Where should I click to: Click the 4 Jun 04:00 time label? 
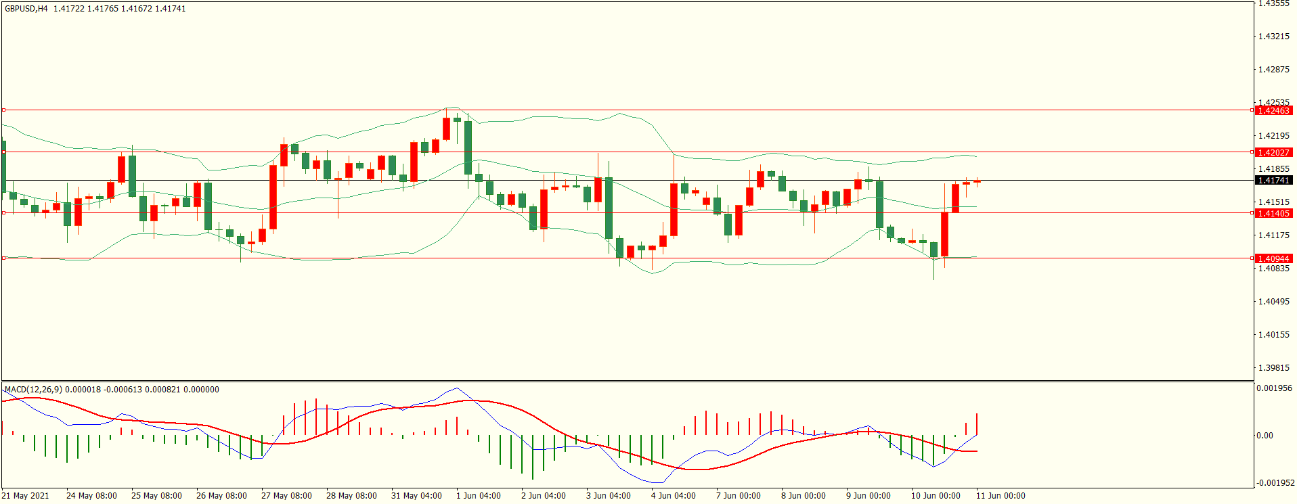click(x=674, y=496)
